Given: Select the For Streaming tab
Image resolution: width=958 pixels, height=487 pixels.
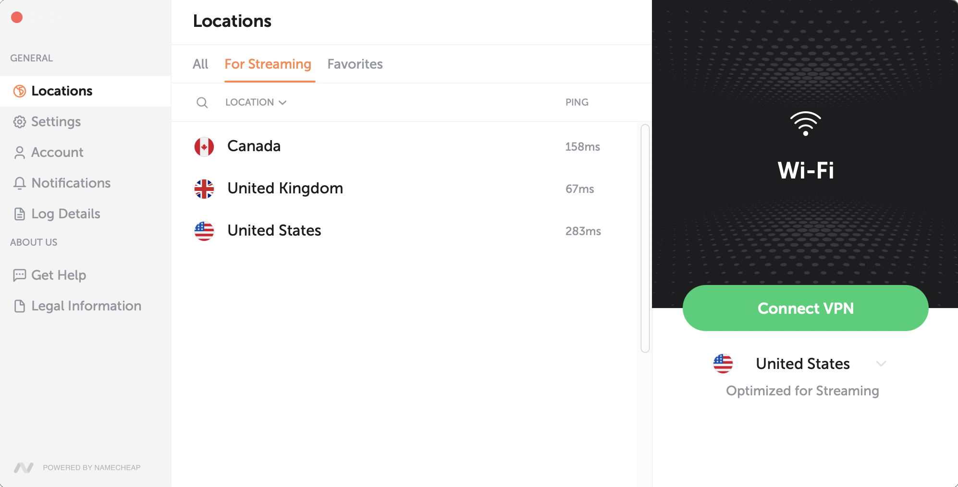Looking at the screenshot, I should click(x=268, y=64).
